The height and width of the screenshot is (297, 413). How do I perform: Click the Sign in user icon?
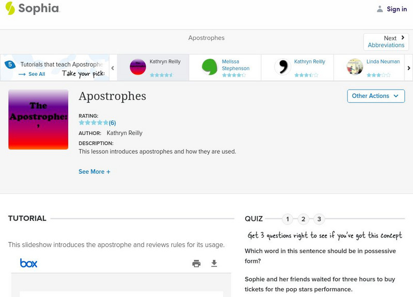pyautogui.click(x=380, y=9)
